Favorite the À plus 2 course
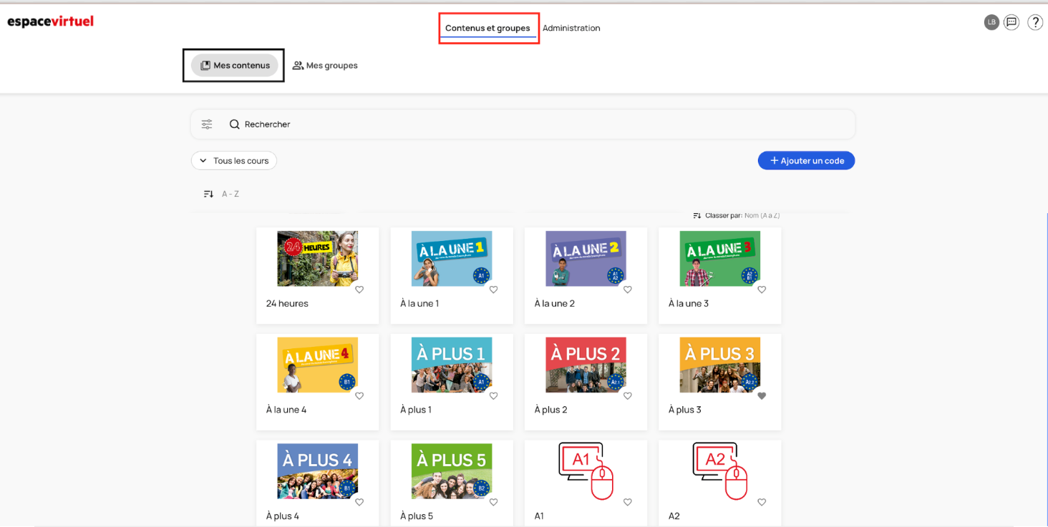 point(628,396)
